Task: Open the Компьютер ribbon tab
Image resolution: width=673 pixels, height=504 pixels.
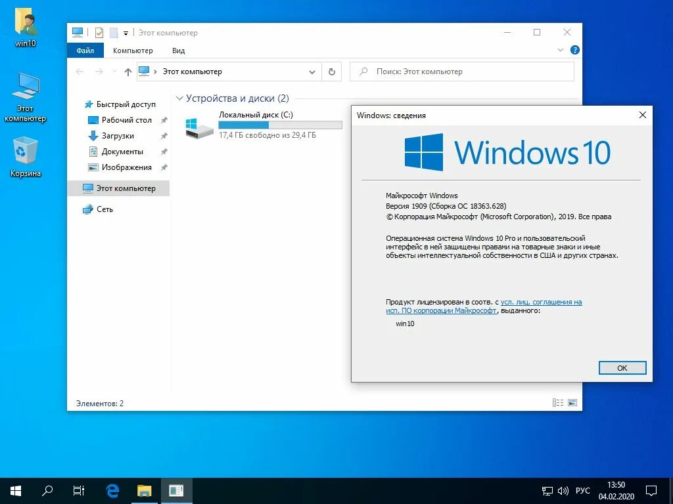Action: pyautogui.click(x=133, y=51)
